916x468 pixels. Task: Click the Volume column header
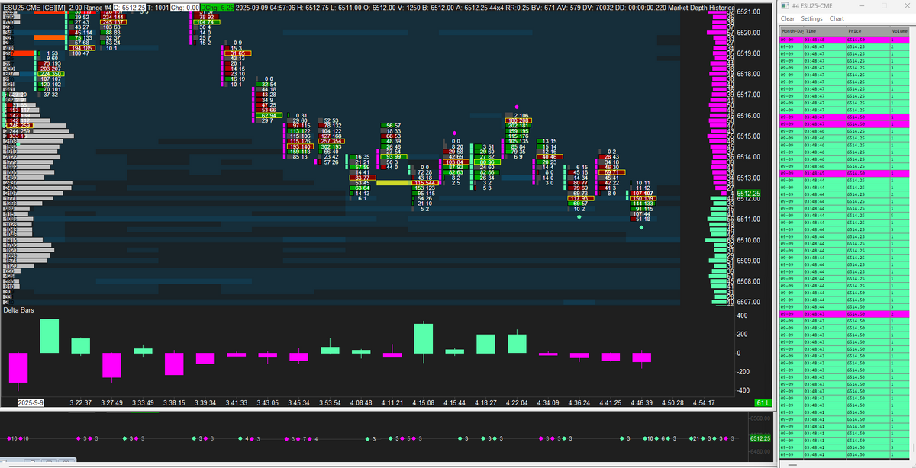coord(899,31)
